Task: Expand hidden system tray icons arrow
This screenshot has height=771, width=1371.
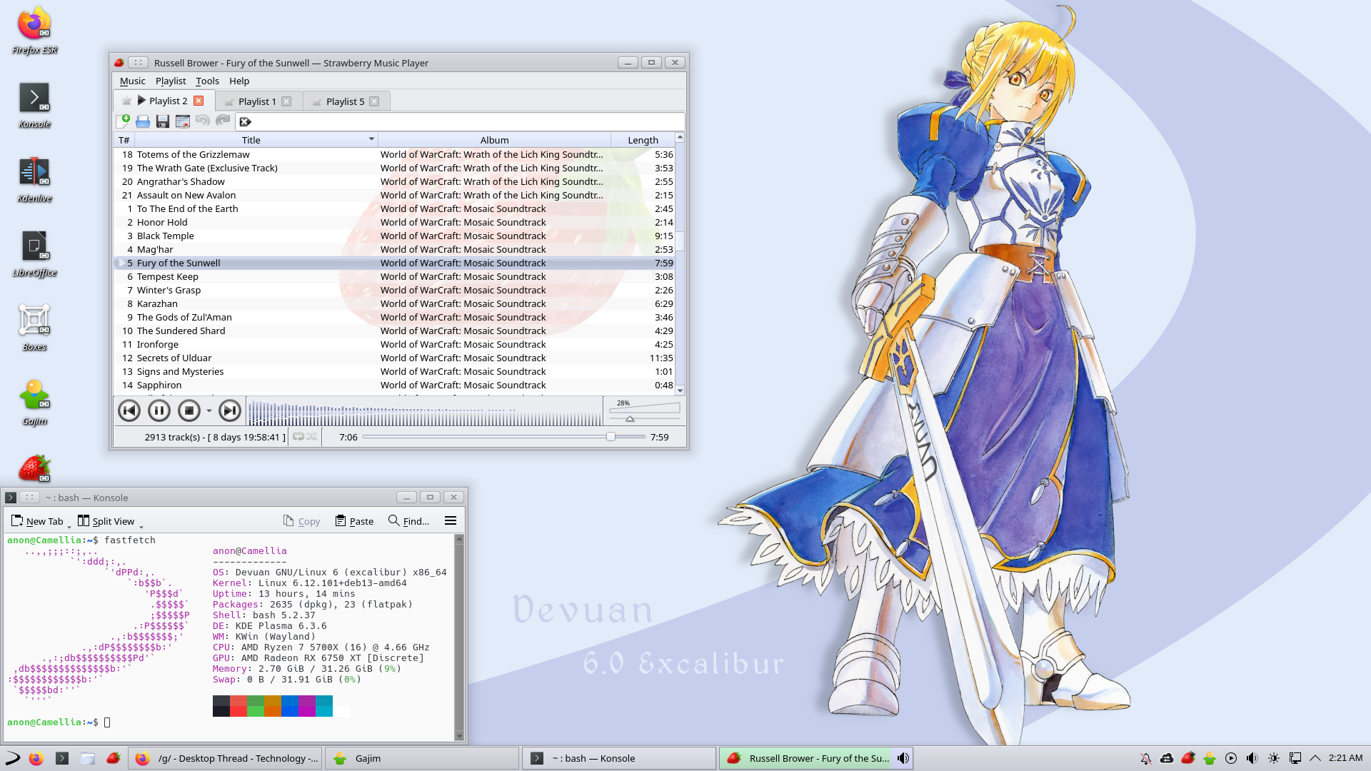Action: tap(1315, 758)
